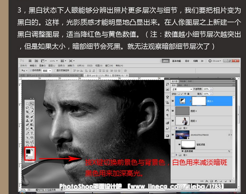
Task: Select the 黑白 1 layer mask thumbnail
Action: [199, 101]
